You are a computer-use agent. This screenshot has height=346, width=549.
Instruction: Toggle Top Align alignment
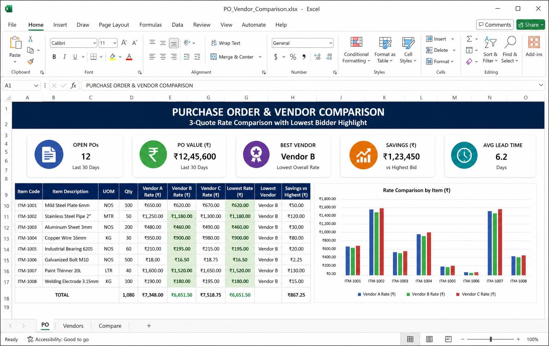[152, 43]
